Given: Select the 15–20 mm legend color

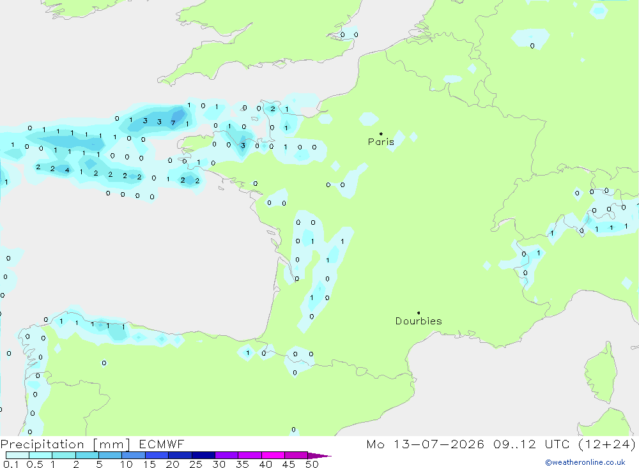Looking at the screenshot, I should (x=157, y=455).
